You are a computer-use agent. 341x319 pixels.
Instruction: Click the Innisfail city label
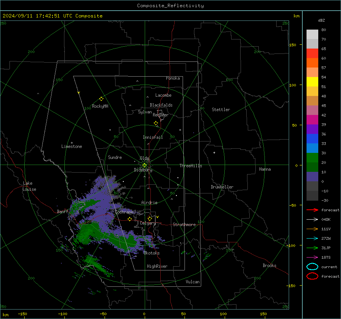tap(153, 137)
